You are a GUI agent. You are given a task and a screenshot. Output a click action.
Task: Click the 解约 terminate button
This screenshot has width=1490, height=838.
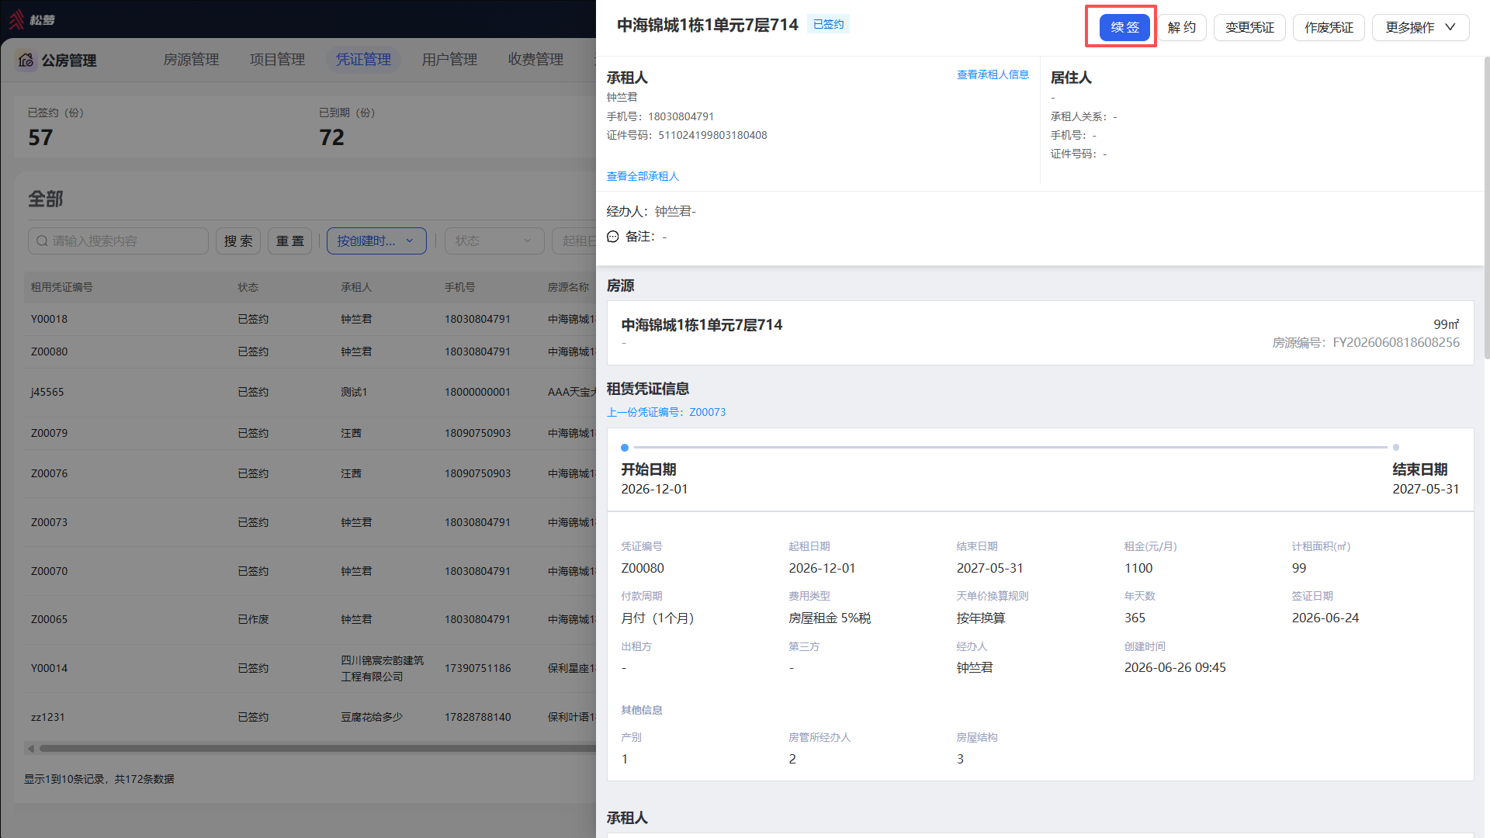coord(1181,27)
